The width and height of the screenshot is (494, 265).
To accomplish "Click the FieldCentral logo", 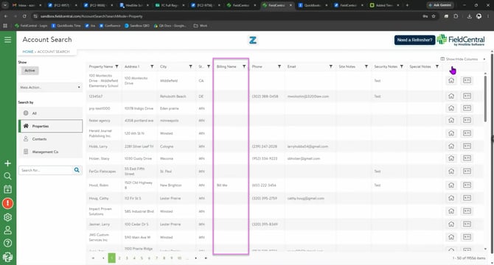I will tap(461, 40).
